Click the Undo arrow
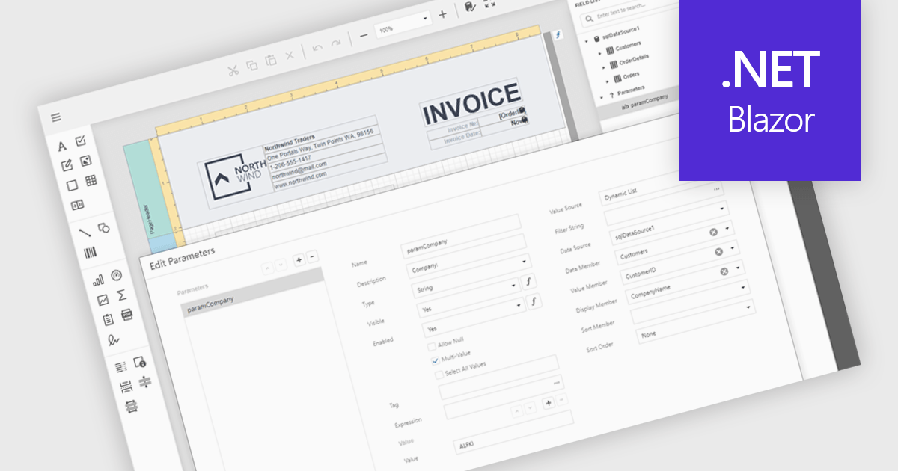 (317, 48)
